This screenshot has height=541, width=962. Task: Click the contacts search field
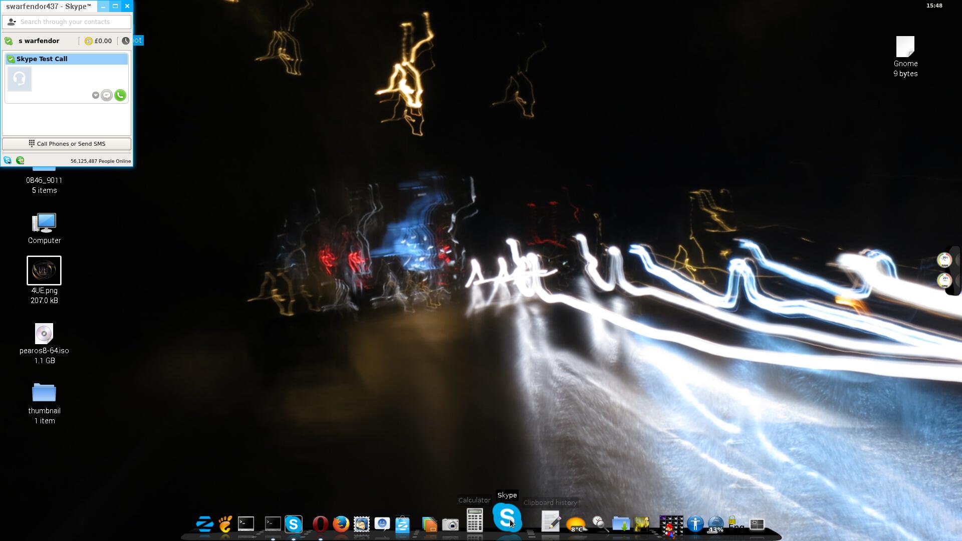70,22
